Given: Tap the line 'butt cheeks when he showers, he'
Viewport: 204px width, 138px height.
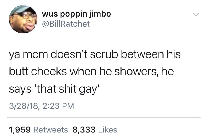Looking at the screenshot, I should click(91, 71).
